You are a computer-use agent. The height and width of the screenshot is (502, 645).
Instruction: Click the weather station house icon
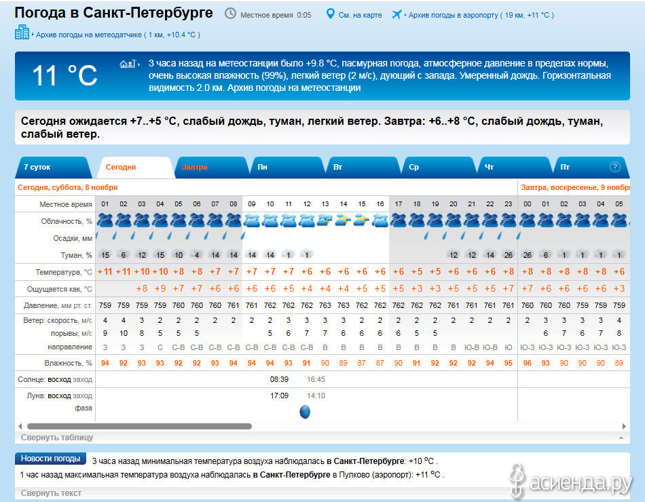coord(128,64)
